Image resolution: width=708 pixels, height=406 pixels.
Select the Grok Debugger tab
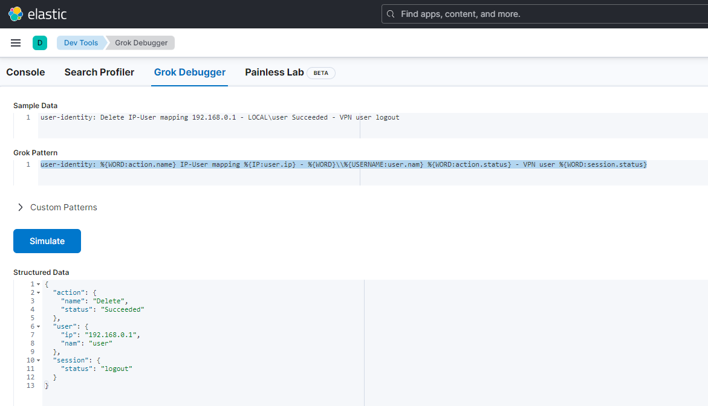[x=190, y=72]
